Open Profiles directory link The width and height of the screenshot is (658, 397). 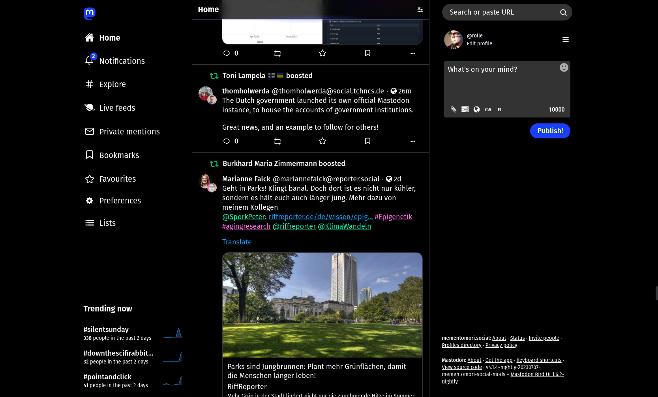461,345
